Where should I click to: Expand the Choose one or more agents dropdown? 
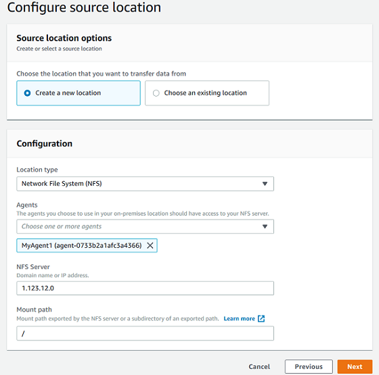coord(145,226)
